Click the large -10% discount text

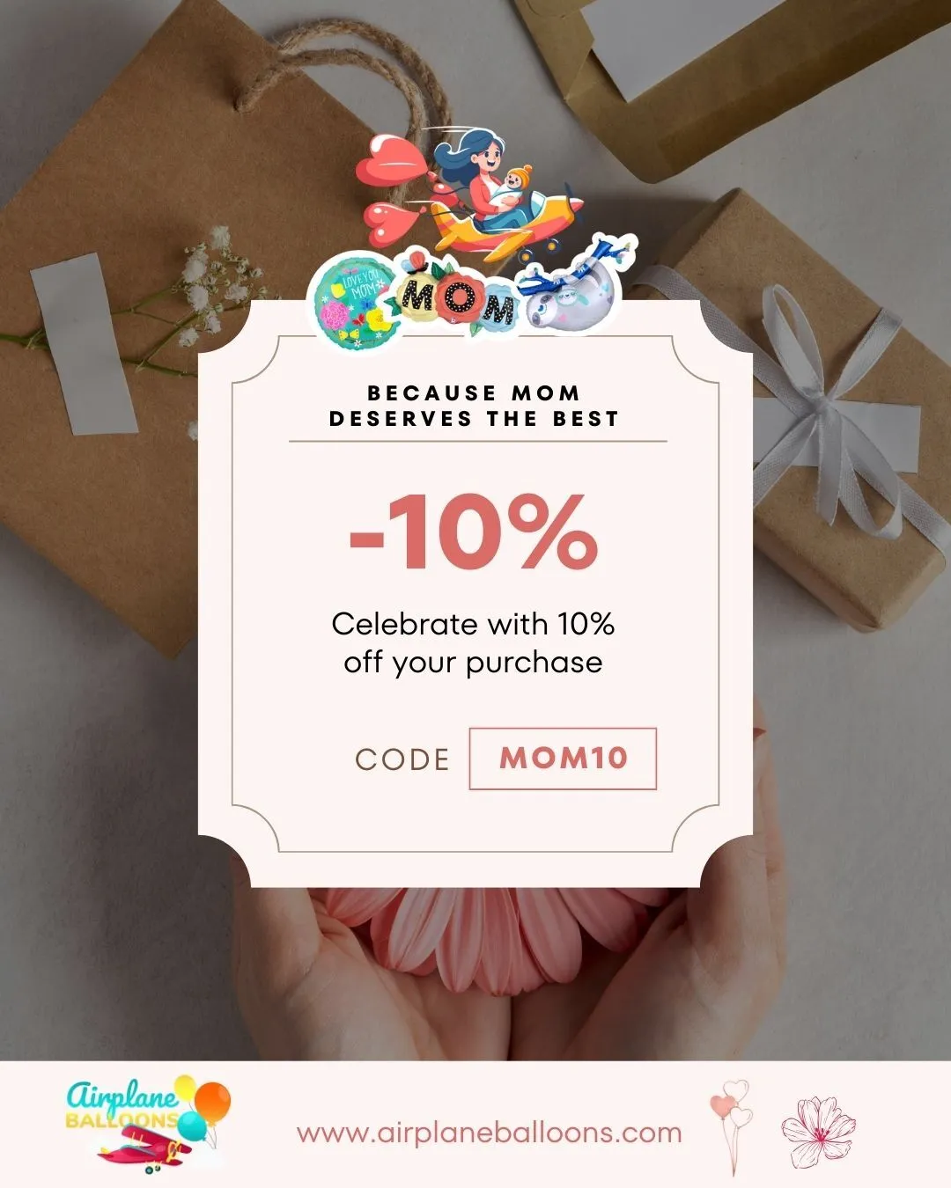[474, 532]
